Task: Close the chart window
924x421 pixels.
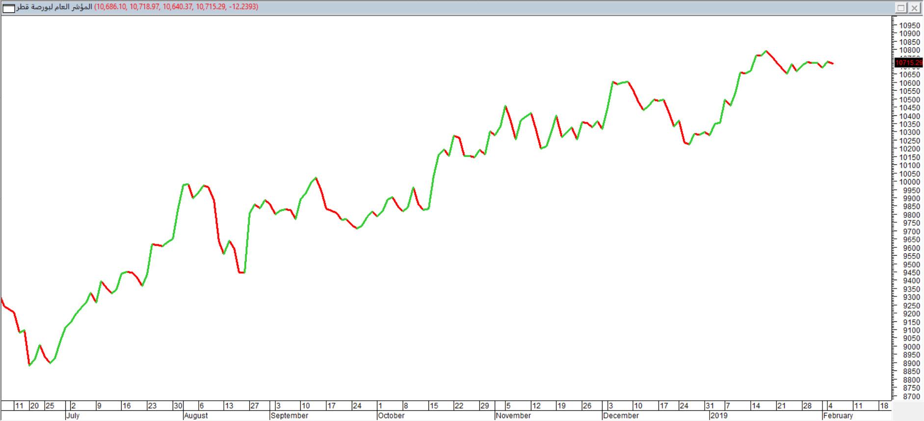Action: pos(914,8)
